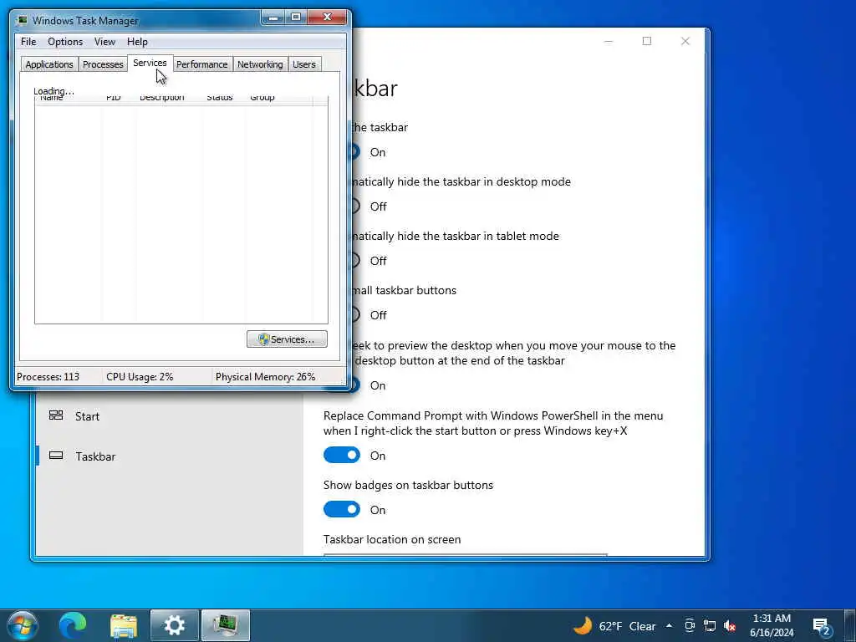Open Start settings in the Settings sidebar

169,416
